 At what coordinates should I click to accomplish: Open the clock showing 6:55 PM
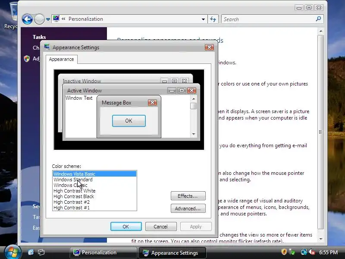pos(328,252)
